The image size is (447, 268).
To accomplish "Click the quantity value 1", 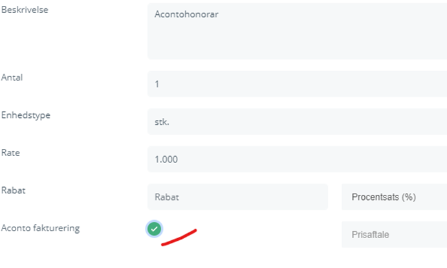I will pos(157,84).
